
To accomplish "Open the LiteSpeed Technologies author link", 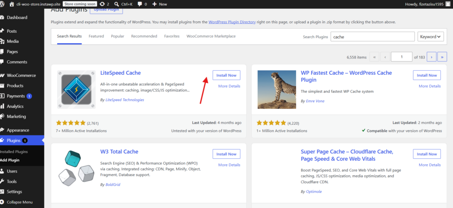I will [x=124, y=100].
